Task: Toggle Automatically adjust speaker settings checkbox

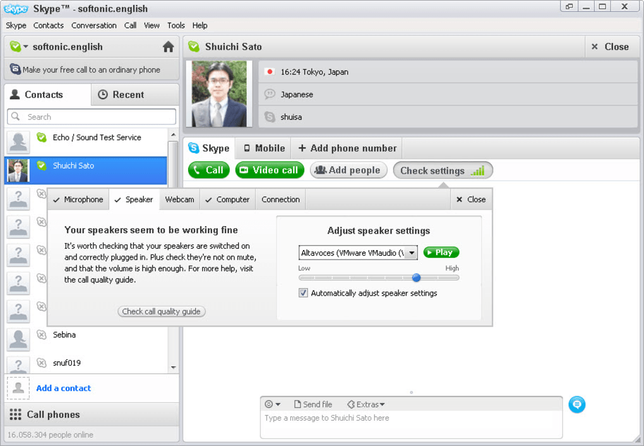Action: [304, 293]
